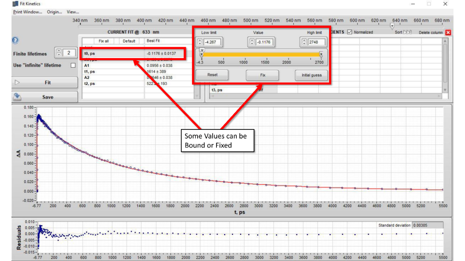Click the High limit field showing 2748
The height and width of the screenshot is (261, 465).
316,42
